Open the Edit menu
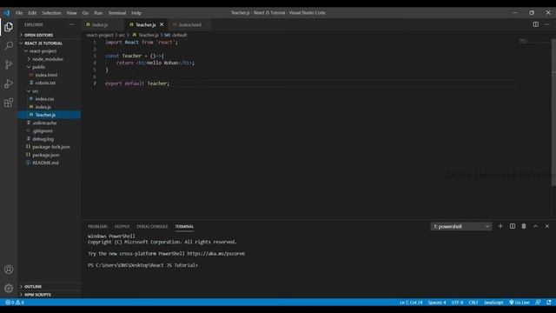This screenshot has height=313, width=556. click(32, 13)
